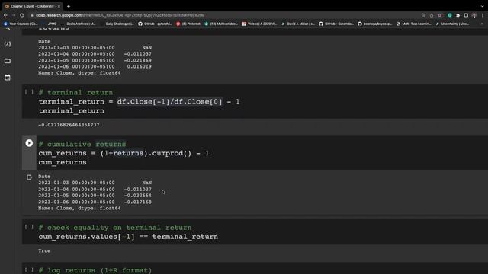Open the Files panel in the sidebar
Viewport: 488px width, 274px height.
coord(8,61)
